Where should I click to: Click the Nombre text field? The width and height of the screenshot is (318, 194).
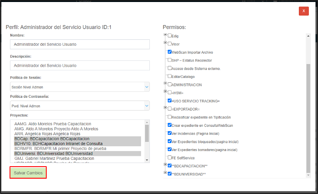pos(80,44)
